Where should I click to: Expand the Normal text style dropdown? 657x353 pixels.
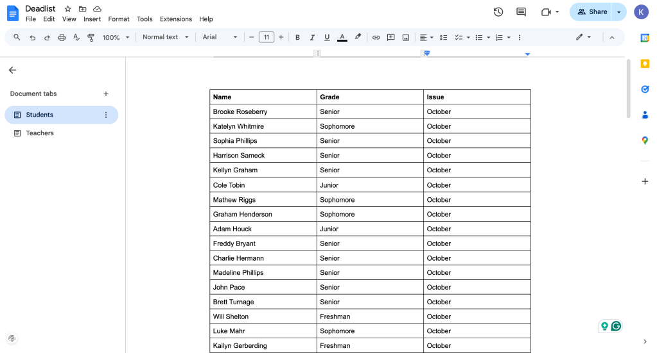point(165,37)
